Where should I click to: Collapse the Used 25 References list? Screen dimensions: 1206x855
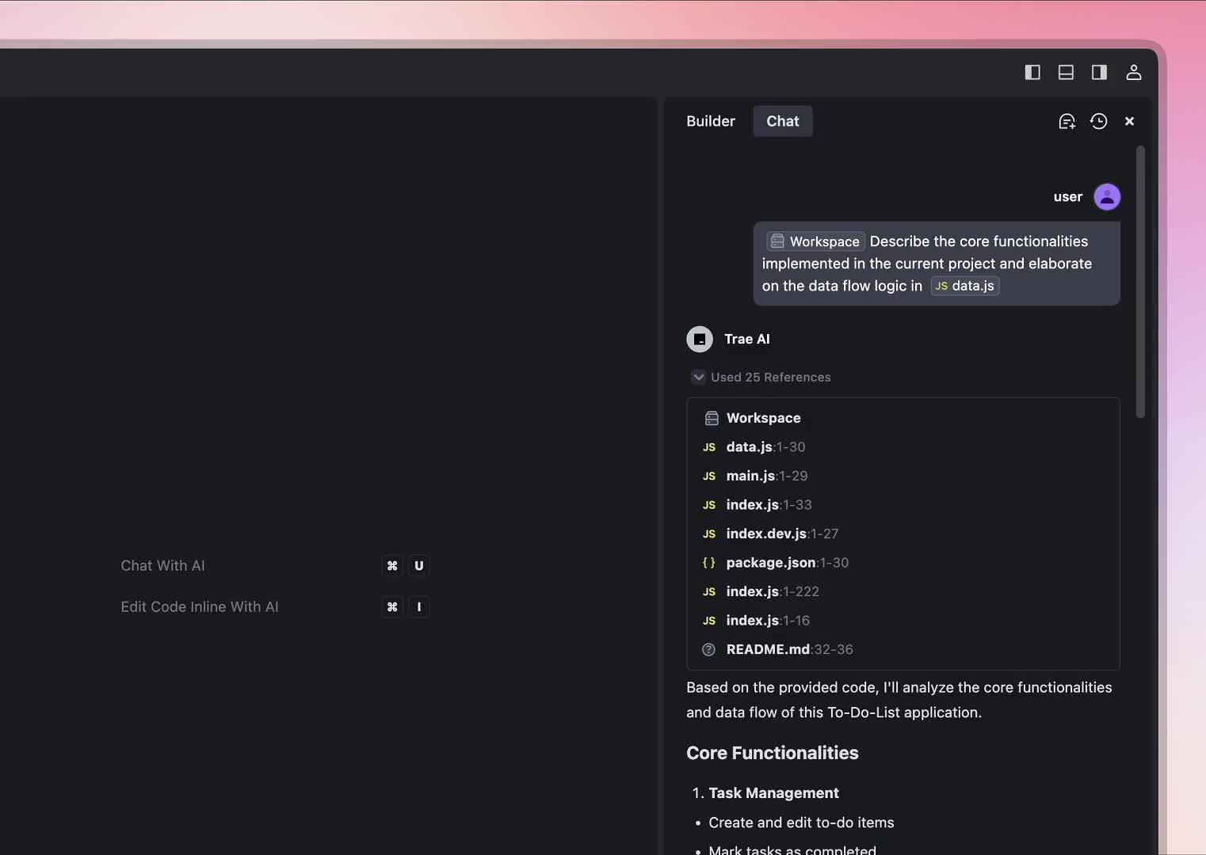tap(698, 377)
